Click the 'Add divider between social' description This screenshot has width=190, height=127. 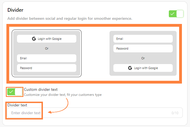tap(70, 19)
